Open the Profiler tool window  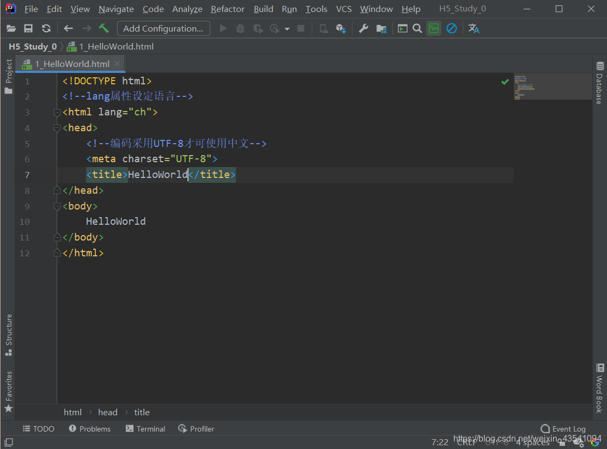click(x=196, y=428)
